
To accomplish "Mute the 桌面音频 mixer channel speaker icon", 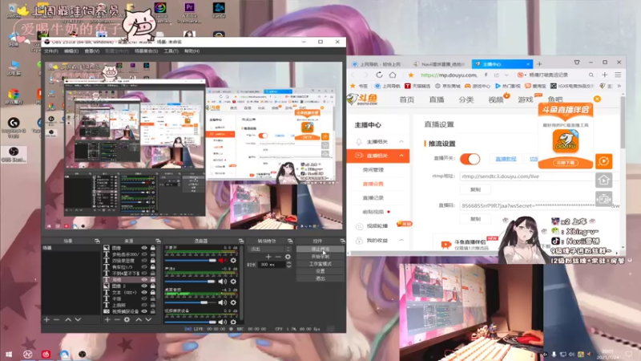I will pyautogui.click(x=222, y=302).
